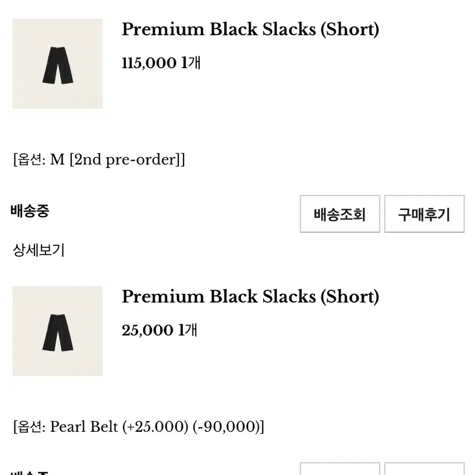Open the second black slacks thumbnail
Viewport: 475px width, 475px height.
point(58,331)
